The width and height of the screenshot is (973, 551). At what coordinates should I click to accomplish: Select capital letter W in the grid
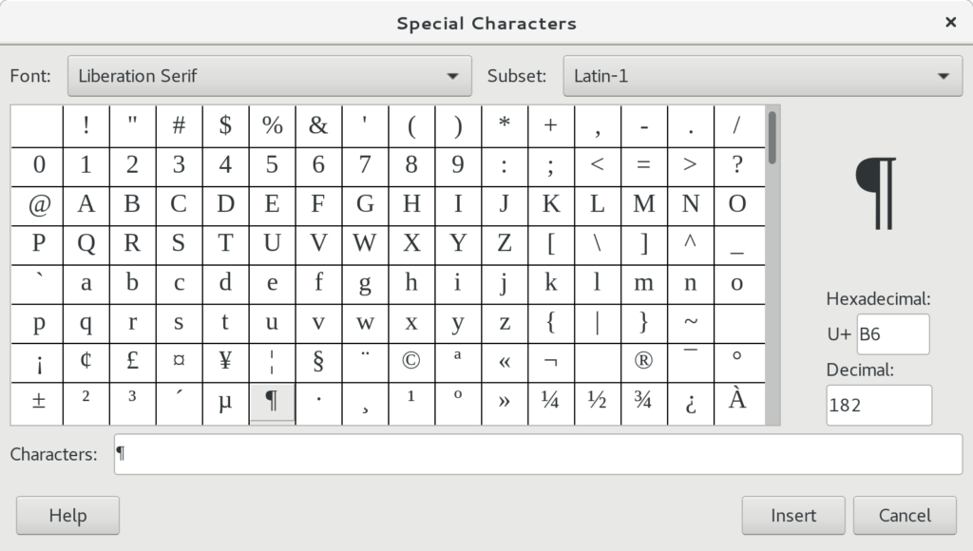pyautogui.click(x=365, y=244)
